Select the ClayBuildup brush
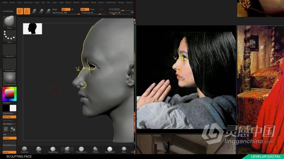 click(53, 150)
